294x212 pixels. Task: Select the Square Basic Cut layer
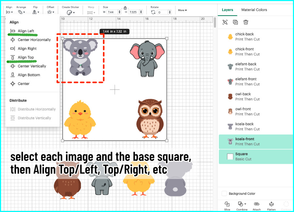tap(256, 156)
